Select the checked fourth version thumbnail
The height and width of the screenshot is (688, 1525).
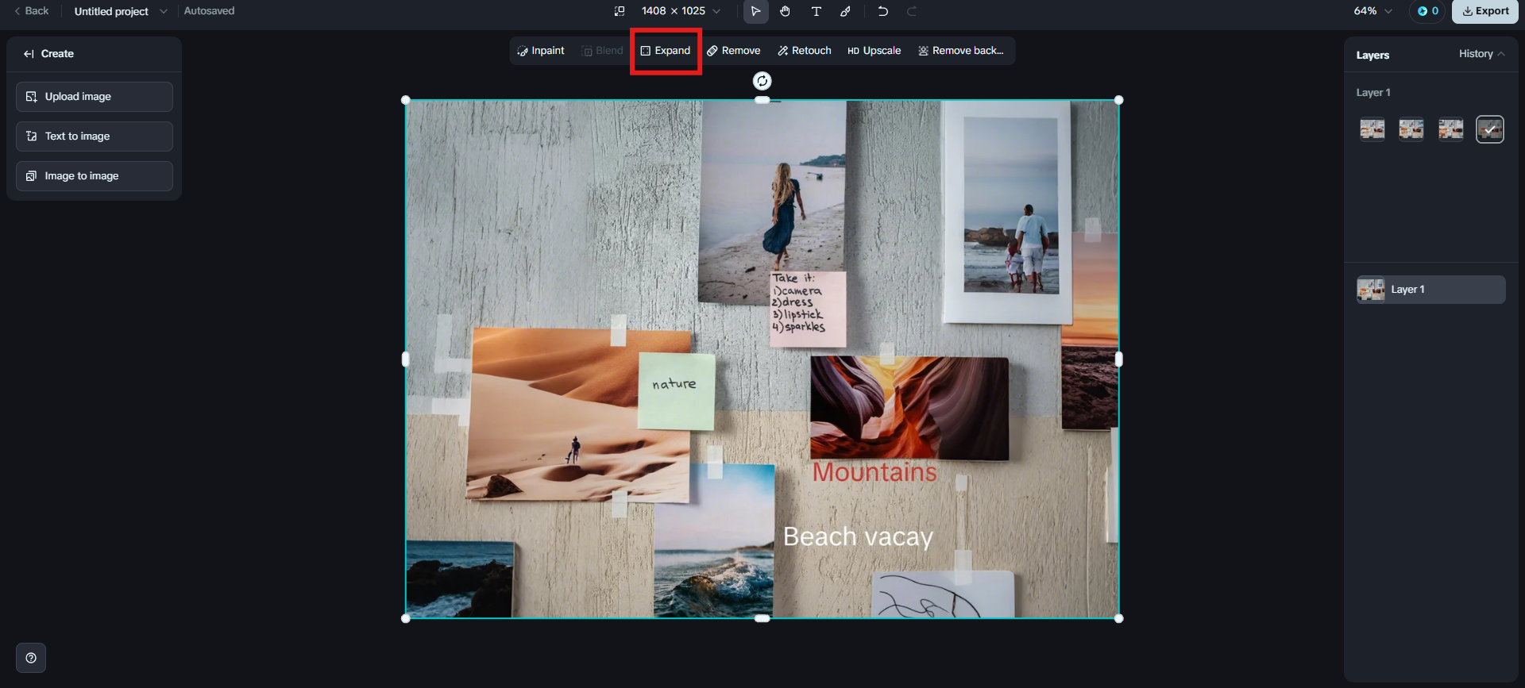click(1489, 129)
